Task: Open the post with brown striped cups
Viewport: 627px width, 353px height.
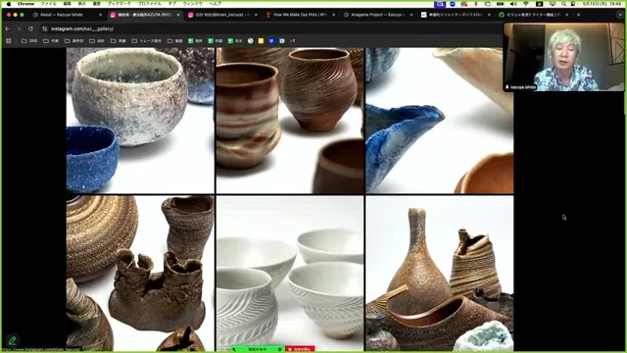Action: 290,121
